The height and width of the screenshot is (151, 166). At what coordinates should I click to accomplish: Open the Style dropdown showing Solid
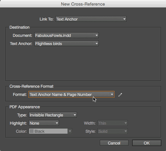coord(113,131)
